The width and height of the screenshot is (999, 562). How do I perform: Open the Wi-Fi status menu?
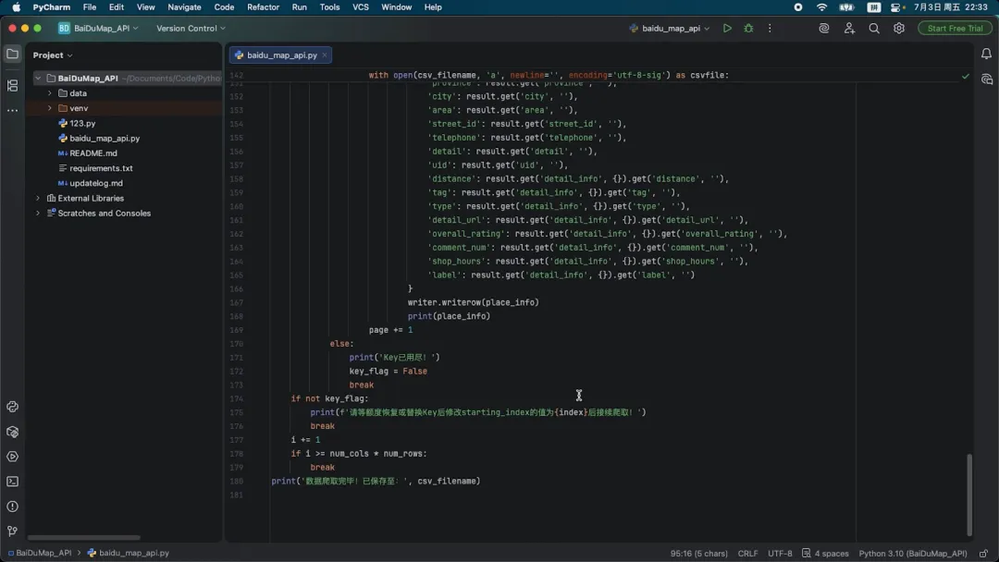[x=822, y=7]
